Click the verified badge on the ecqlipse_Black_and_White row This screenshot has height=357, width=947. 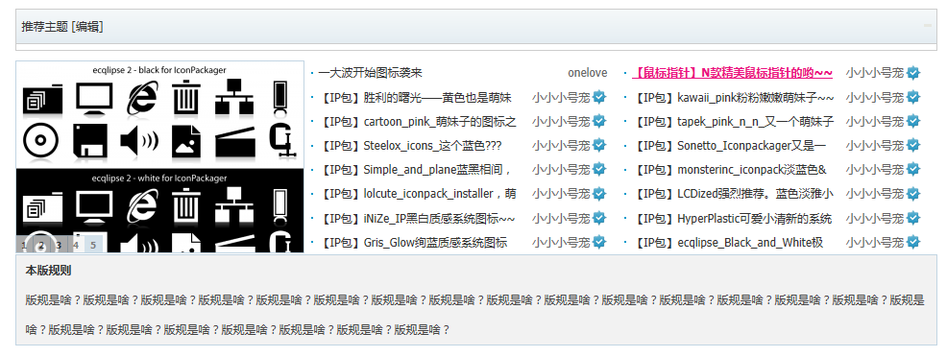tap(913, 243)
